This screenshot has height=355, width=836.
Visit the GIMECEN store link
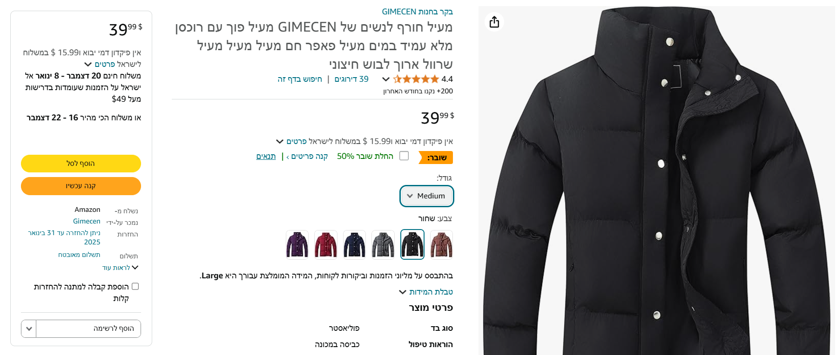click(x=418, y=12)
